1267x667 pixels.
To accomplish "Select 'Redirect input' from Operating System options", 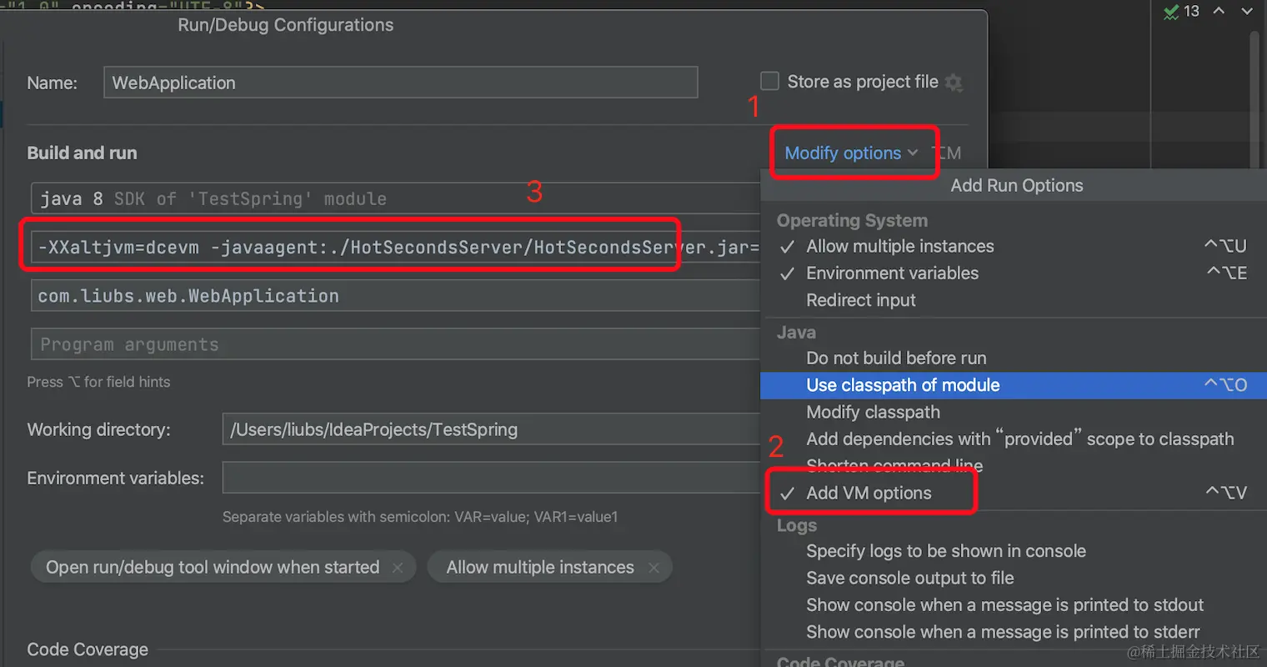I will pyautogui.click(x=861, y=300).
